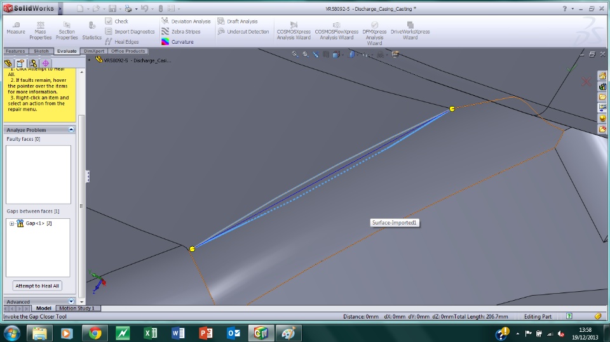This screenshot has width=610, height=342.
Task: Click Zoom to Area in view toolbar
Action: [x=306, y=55]
